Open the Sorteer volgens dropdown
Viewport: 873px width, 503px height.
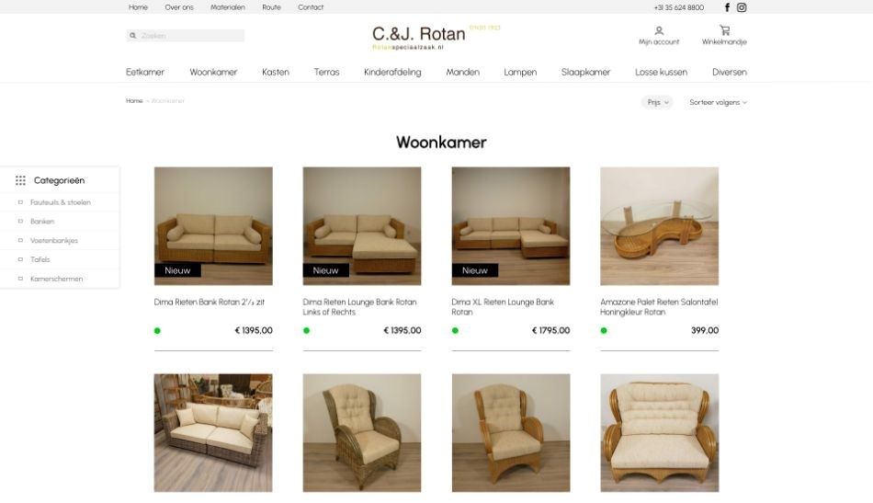[719, 102]
